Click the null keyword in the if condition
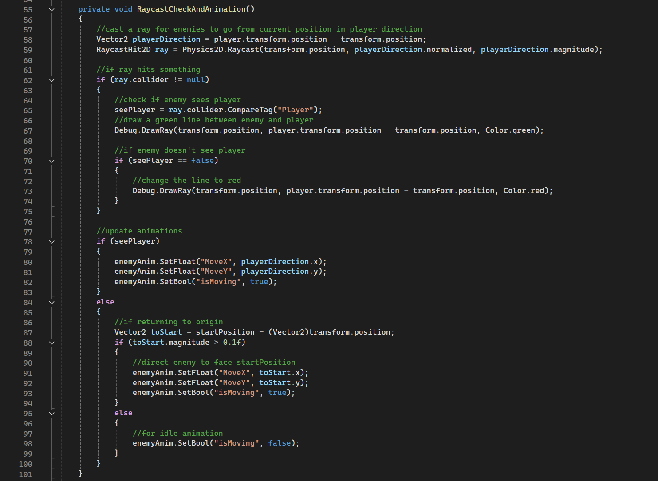The image size is (658, 481). coord(195,79)
